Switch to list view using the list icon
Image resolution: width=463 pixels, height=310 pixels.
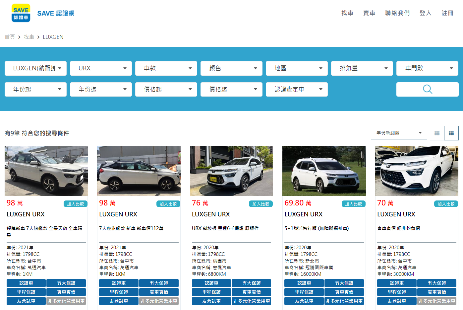[436, 133]
